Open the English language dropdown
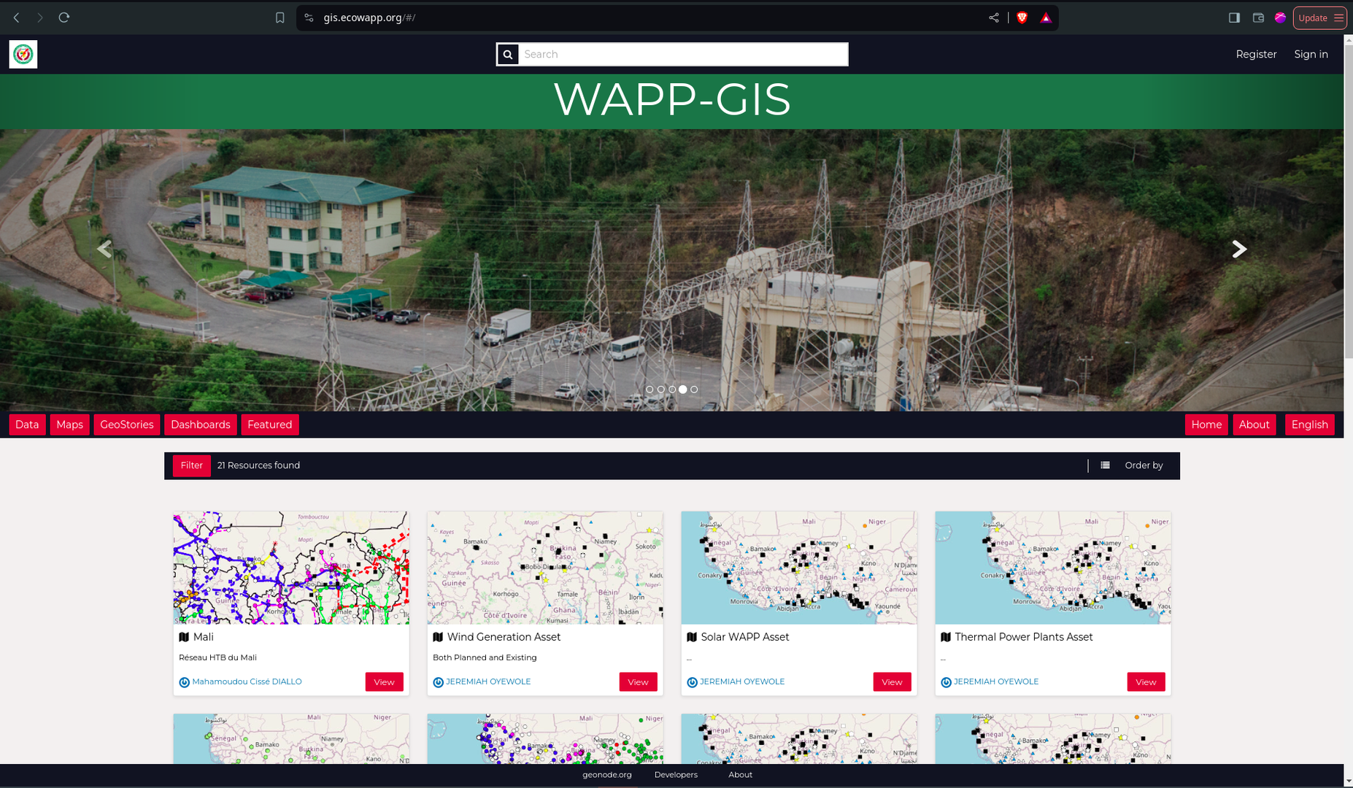This screenshot has height=788, width=1353. [x=1309, y=425]
